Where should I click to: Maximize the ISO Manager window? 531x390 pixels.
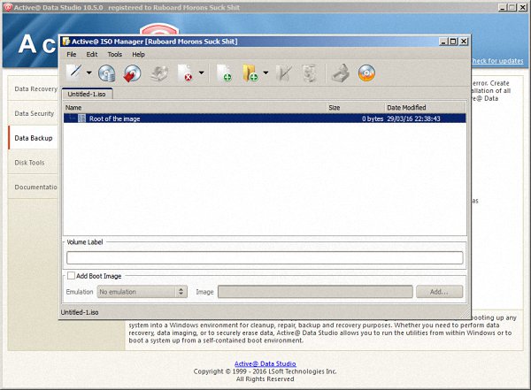point(453,42)
